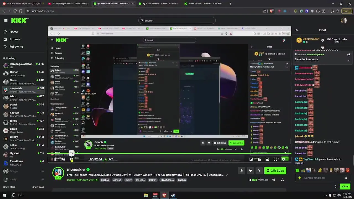Open the Windows Start menu
The width and height of the screenshot is (354, 199).
pos(4,195)
